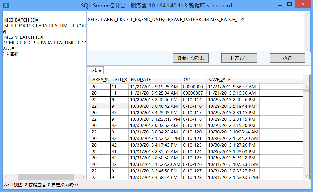Select MES_BATCH_IDX in object tree
313x192 pixels.
pyautogui.click(x=21, y=20)
